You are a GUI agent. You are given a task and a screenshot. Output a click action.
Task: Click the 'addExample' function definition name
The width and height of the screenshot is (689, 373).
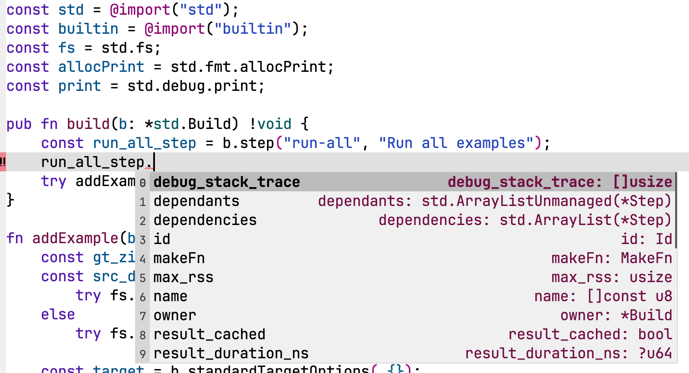coord(75,238)
